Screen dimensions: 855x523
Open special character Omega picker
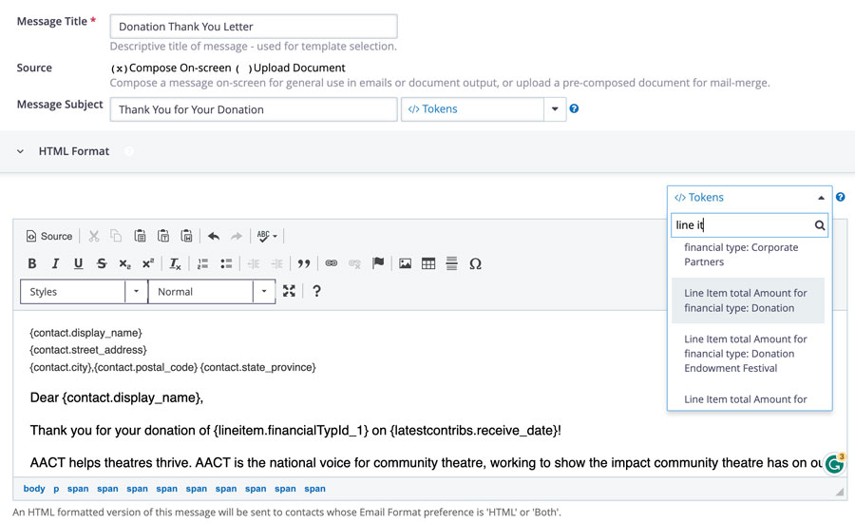(475, 263)
